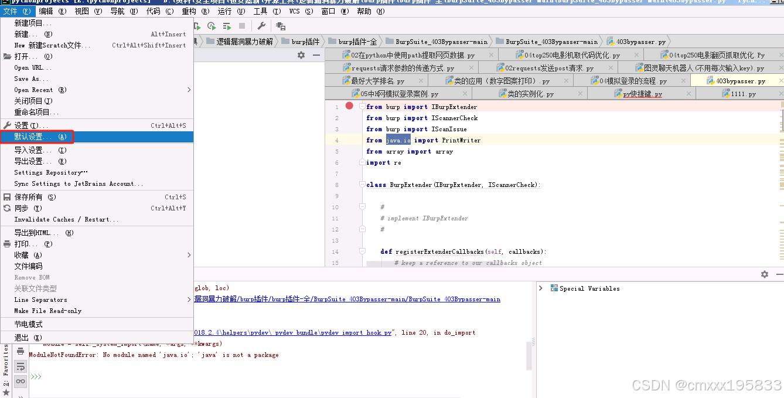784x398 pixels.
Task: Click the run-with-coverage clock icon
Action: point(212,26)
